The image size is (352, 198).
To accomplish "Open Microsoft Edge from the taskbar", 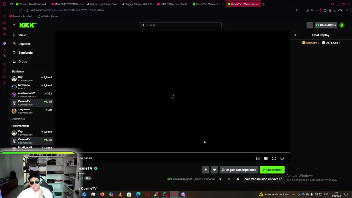I will [x=138, y=194].
